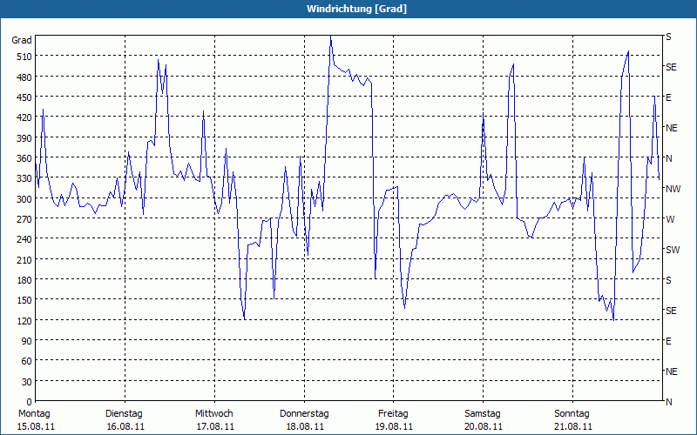The width and height of the screenshot is (697, 435).
Task: Pick the 240 axis label
Action: coord(24,239)
